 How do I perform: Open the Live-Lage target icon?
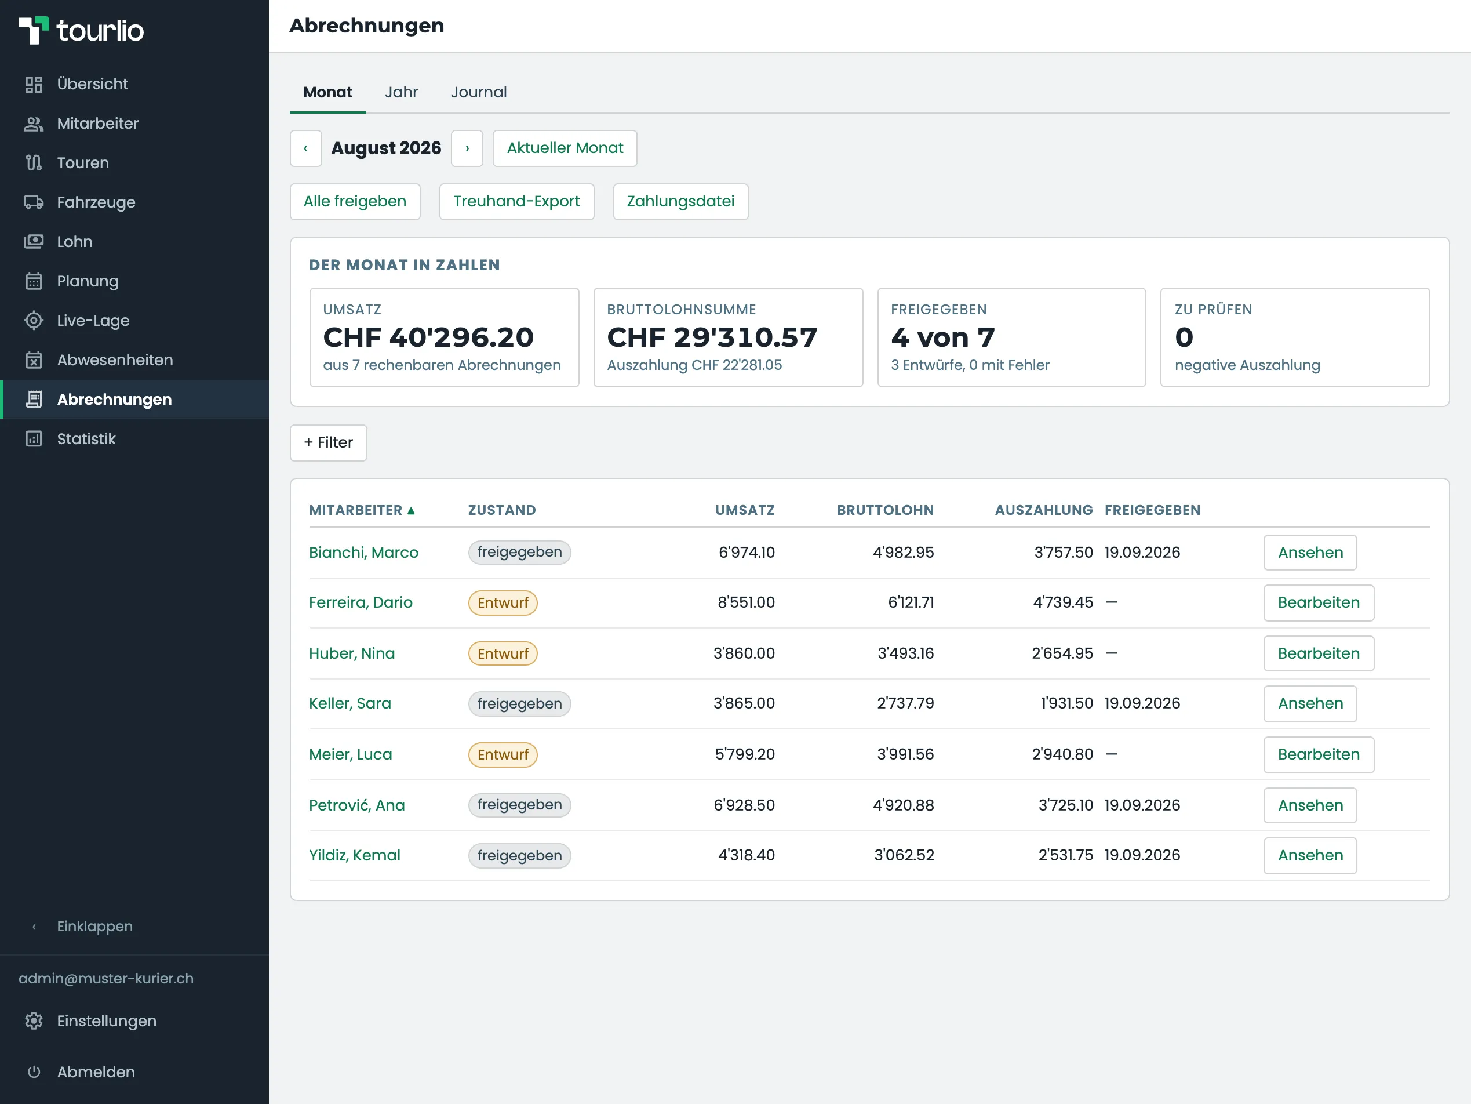(33, 321)
